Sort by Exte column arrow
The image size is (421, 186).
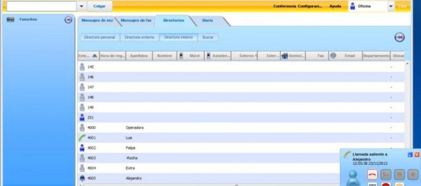click(94, 56)
